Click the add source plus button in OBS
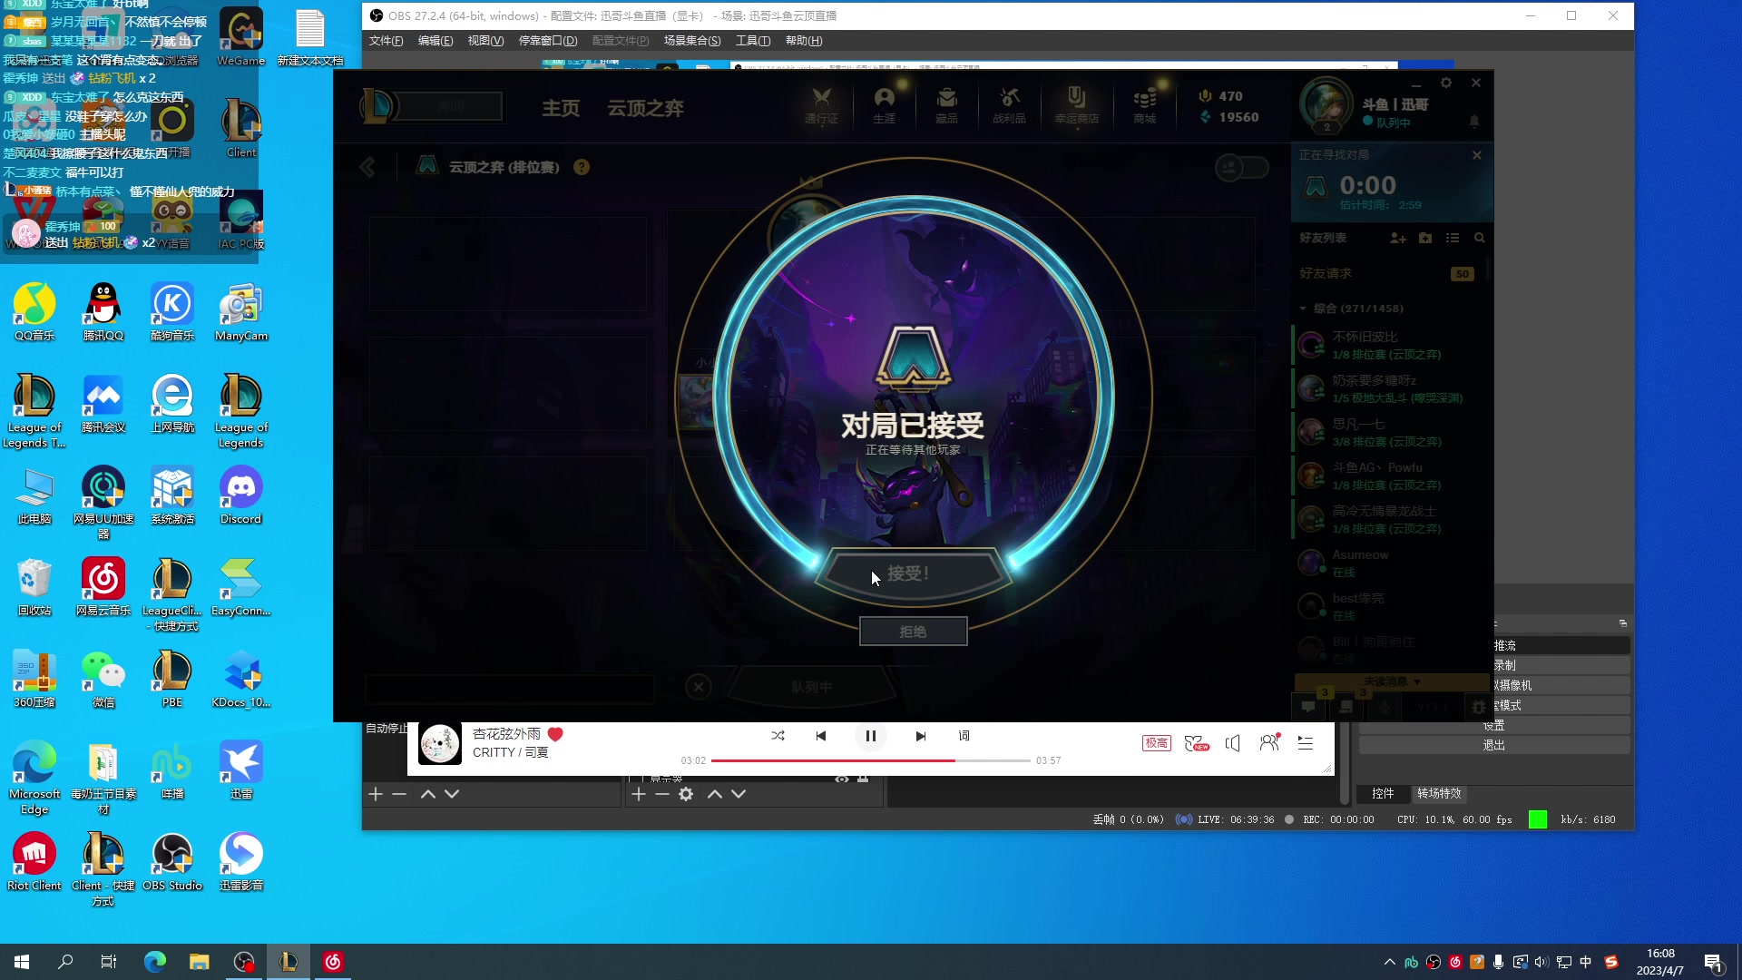1742x980 pixels. [639, 794]
